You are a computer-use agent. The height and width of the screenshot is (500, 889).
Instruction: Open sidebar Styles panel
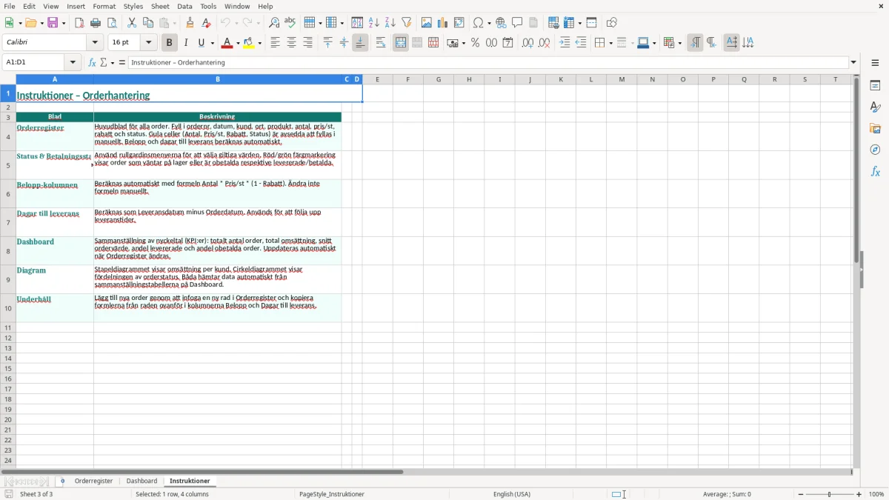click(875, 107)
